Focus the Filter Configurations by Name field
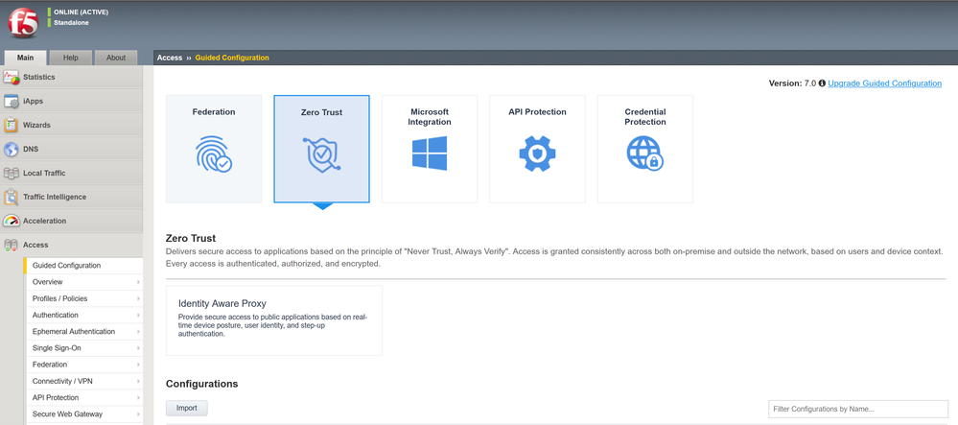Image resolution: width=958 pixels, height=425 pixels. (858, 409)
